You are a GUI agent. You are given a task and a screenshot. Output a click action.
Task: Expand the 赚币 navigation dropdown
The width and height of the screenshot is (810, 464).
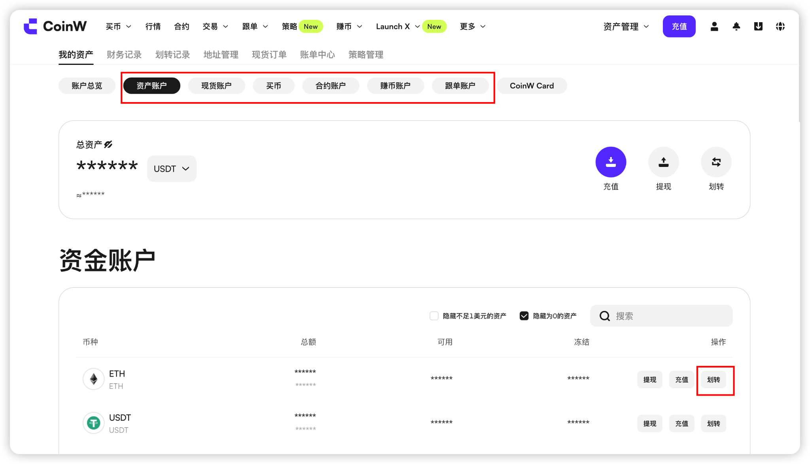pyautogui.click(x=349, y=27)
